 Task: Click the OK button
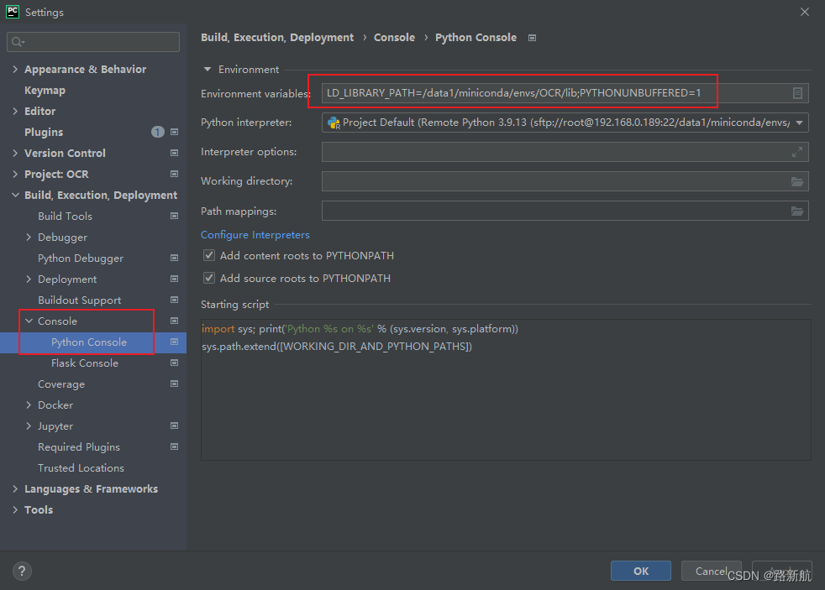tap(641, 571)
